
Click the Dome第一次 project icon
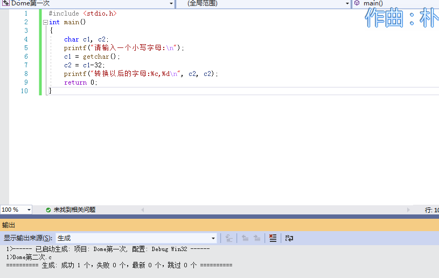(x=5, y=3)
